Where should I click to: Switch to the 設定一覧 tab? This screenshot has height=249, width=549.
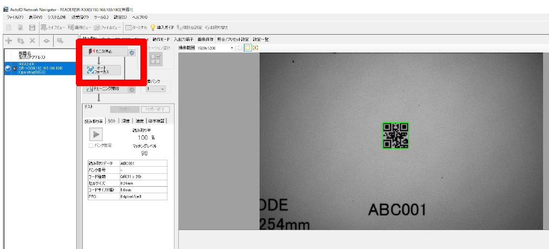point(260,39)
